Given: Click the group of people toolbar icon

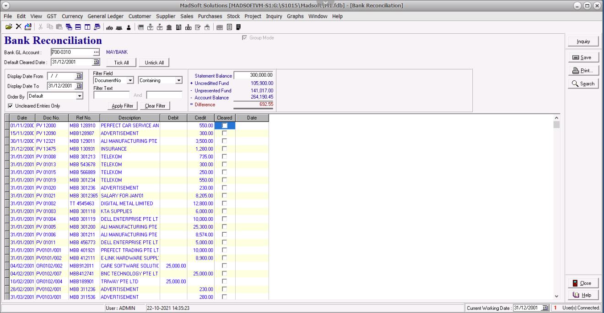Looking at the screenshot, I should (119, 27).
